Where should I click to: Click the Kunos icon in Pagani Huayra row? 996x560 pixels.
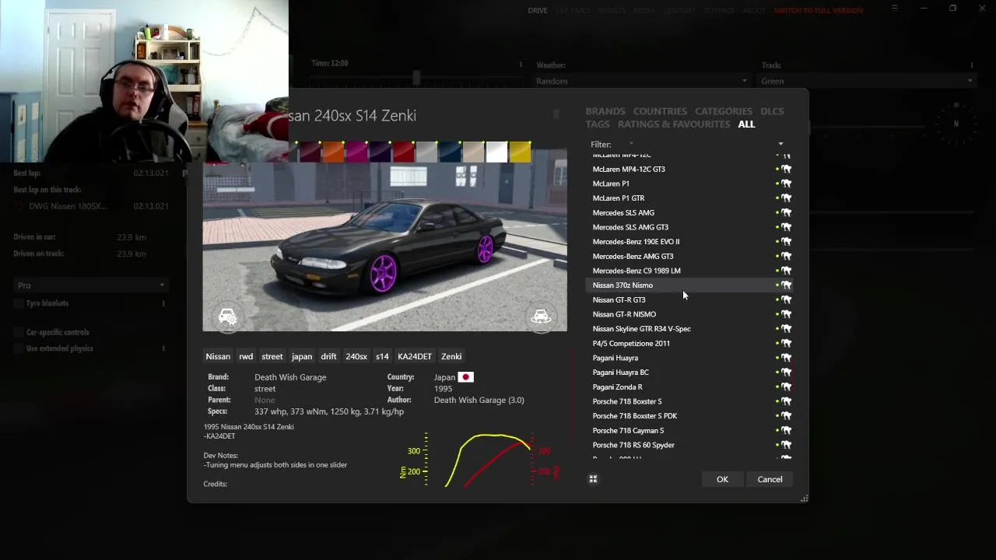pyautogui.click(x=787, y=358)
